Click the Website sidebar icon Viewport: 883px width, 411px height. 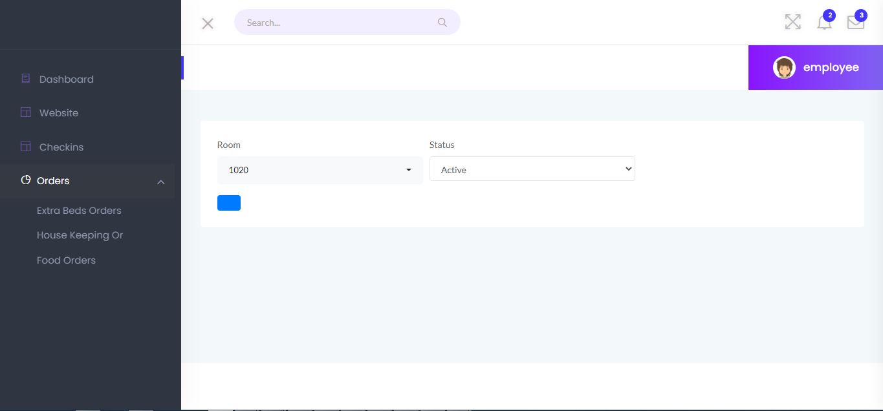click(x=26, y=112)
